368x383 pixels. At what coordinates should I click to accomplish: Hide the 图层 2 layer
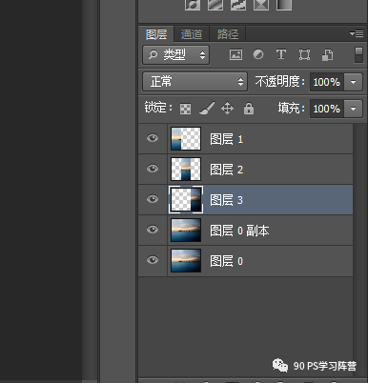pos(153,169)
